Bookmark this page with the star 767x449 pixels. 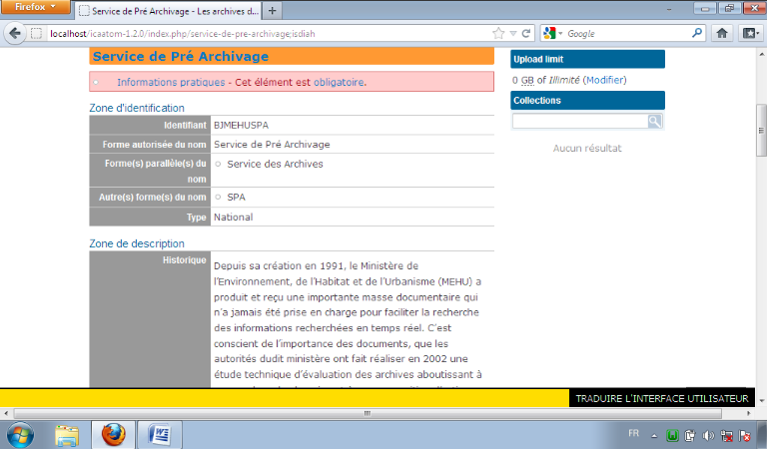(498, 33)
